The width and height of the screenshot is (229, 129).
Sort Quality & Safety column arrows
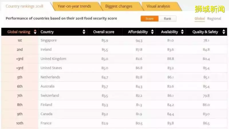[224, 32]
